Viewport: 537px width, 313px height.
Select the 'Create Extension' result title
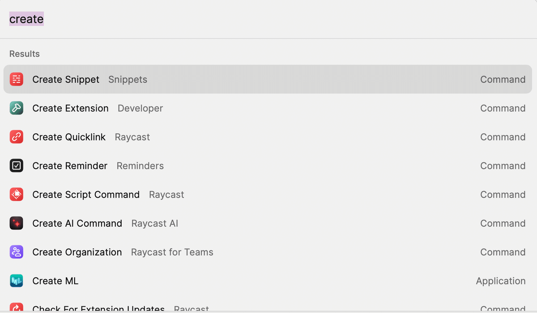pyautogui.click(x=70, y=108)
